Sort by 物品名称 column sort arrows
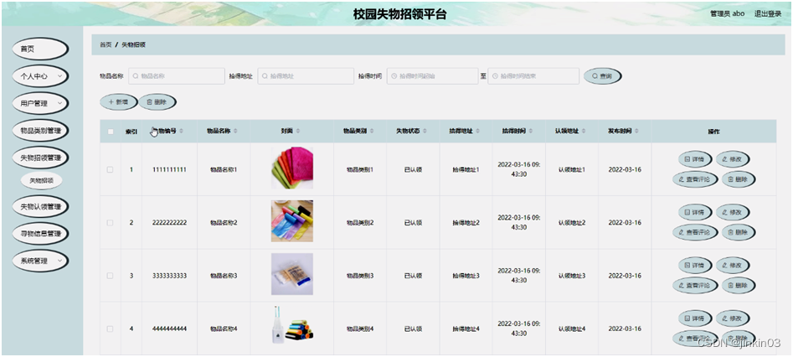The width and height of the screenshot is (793, 357). tap(235, 132)
